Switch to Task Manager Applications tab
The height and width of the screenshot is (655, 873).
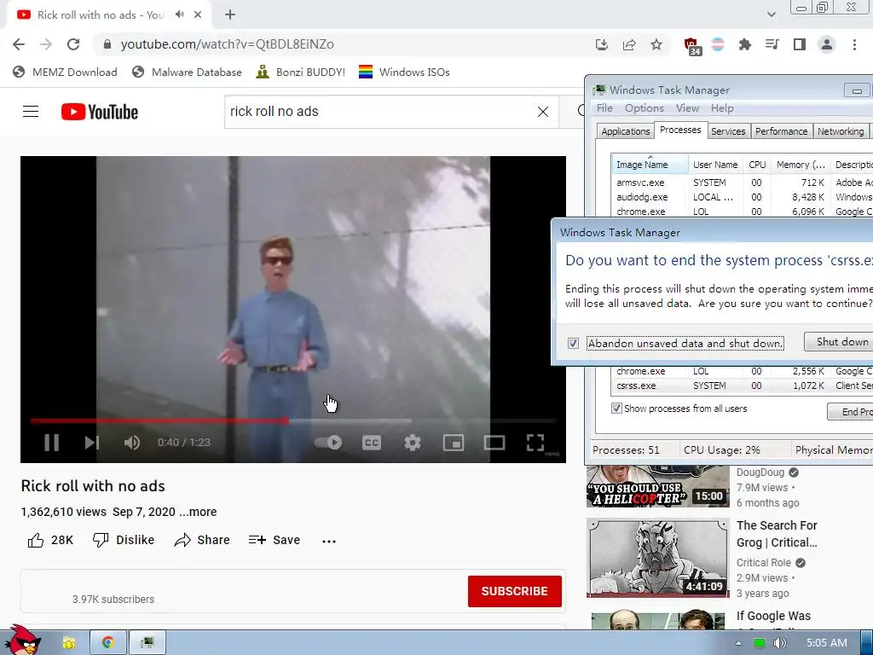tap(625, 131)
